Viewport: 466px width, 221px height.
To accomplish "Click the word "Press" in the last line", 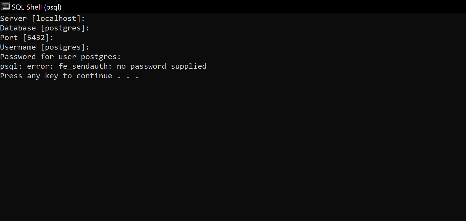I will 11,76.
